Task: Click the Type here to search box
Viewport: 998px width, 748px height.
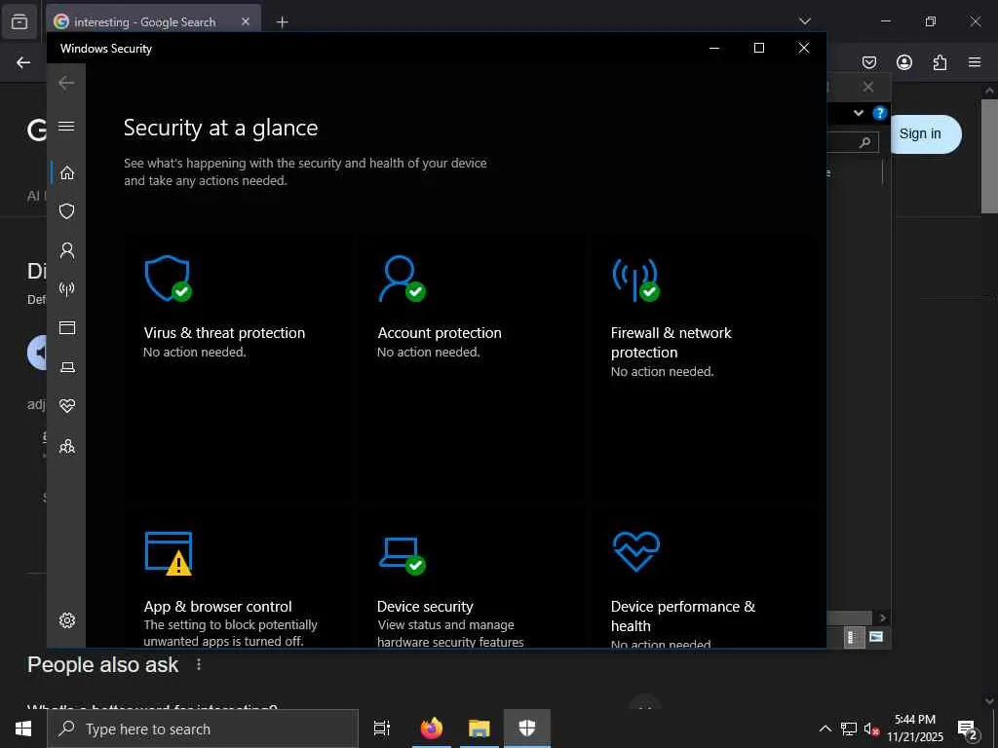Action: 203,729
